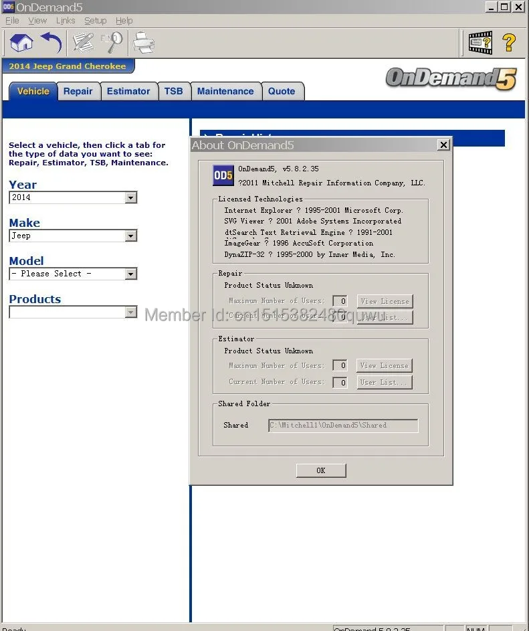Click the OnDemand5 logo graphic

coord(451,78)
